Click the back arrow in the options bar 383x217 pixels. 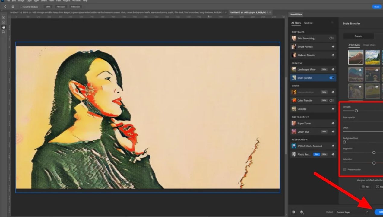5,7
